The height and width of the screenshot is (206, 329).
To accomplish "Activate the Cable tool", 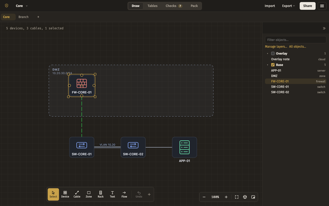I will tap(77, 194).
